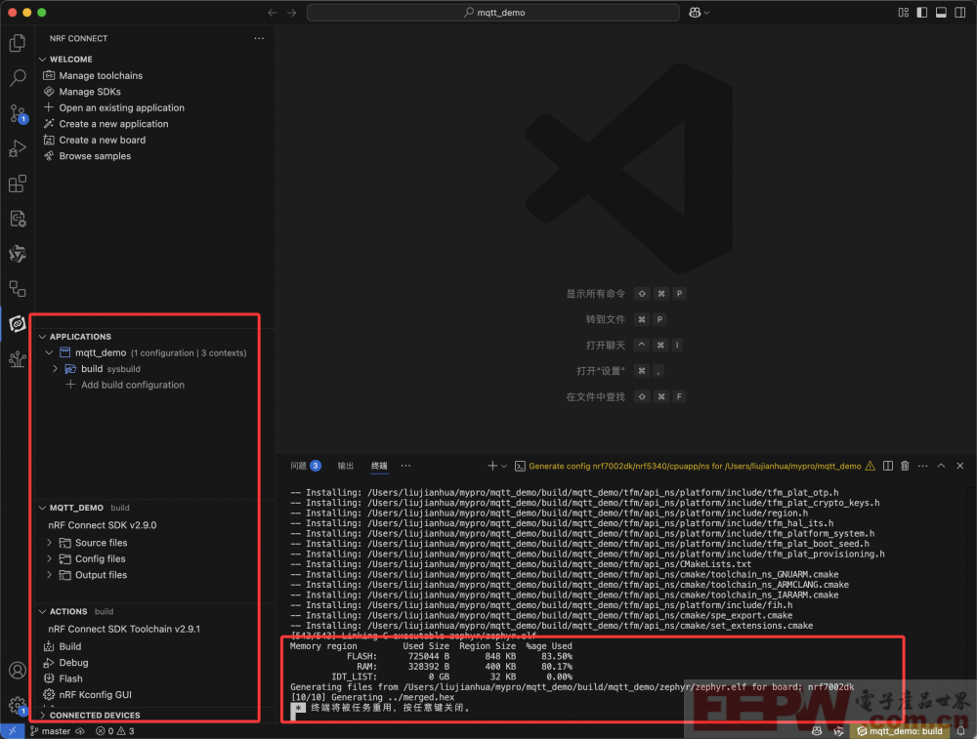
Task: Click the mqtt_demo search box in title bar
Action: pyautogui.click(x=492, y=13)
